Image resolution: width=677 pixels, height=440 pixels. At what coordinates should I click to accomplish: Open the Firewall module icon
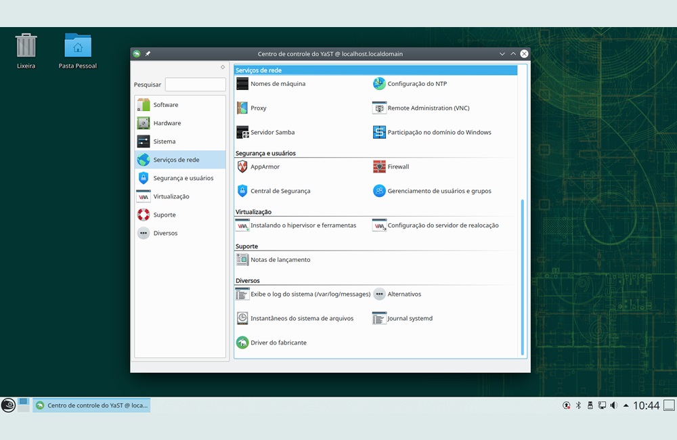pos(379,167)
